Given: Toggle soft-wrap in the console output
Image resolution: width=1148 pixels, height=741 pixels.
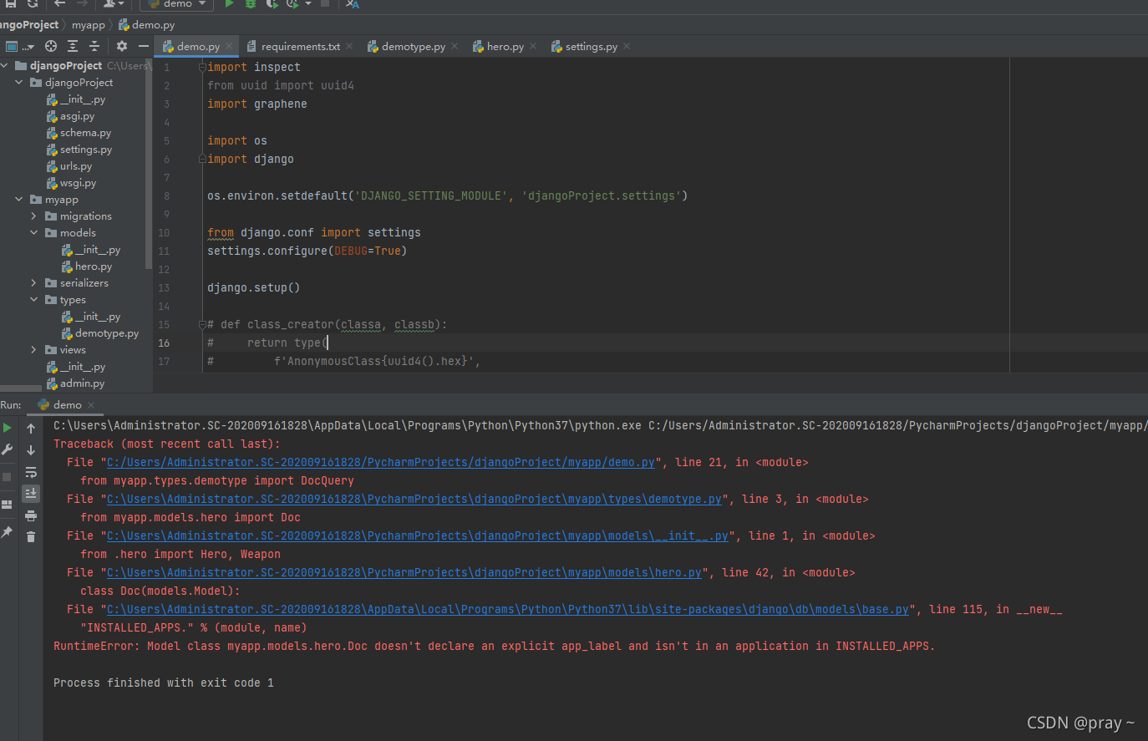Looking at the screenshot, I should coord(30,472).
